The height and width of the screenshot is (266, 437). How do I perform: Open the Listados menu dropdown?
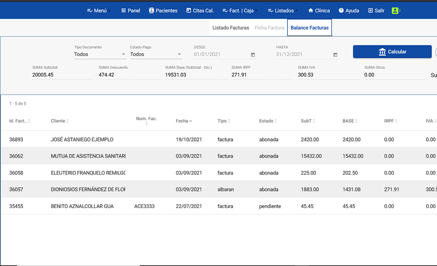(x=284, y=10)
